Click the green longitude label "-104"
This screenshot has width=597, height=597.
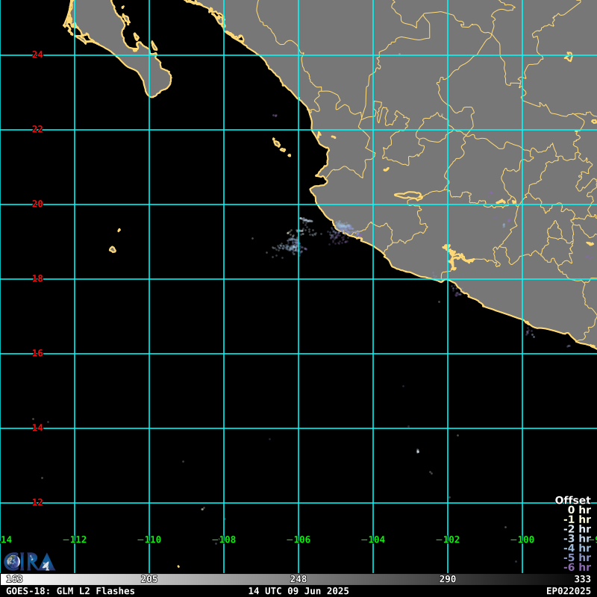coord(373,540)
